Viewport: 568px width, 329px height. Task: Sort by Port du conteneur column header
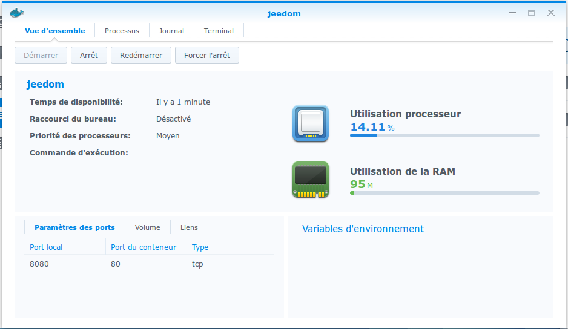tap(146, 247)
